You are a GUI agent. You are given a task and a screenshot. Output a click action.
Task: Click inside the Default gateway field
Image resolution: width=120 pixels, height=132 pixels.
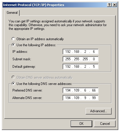tap(80, 67)
